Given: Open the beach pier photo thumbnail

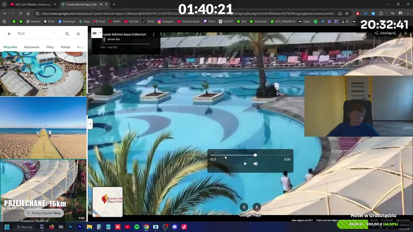Looking at the screenshot, I should point(43,128).
